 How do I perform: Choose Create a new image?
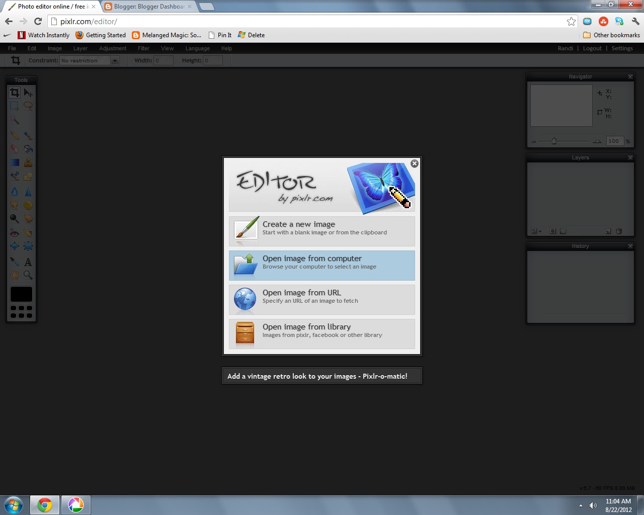coord(322,231)
